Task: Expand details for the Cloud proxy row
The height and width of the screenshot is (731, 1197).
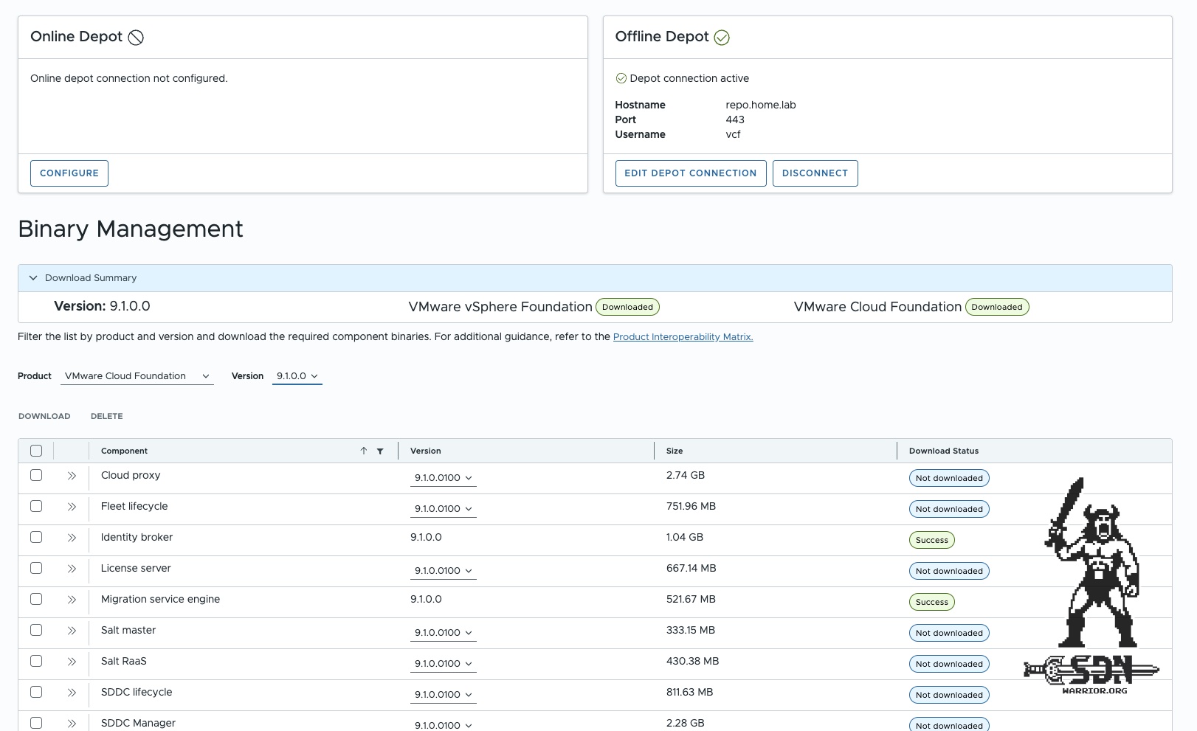Action: click(x=72, y=476)
